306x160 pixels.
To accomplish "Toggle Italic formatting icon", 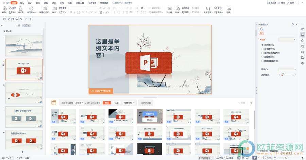I will coord(74,12).
